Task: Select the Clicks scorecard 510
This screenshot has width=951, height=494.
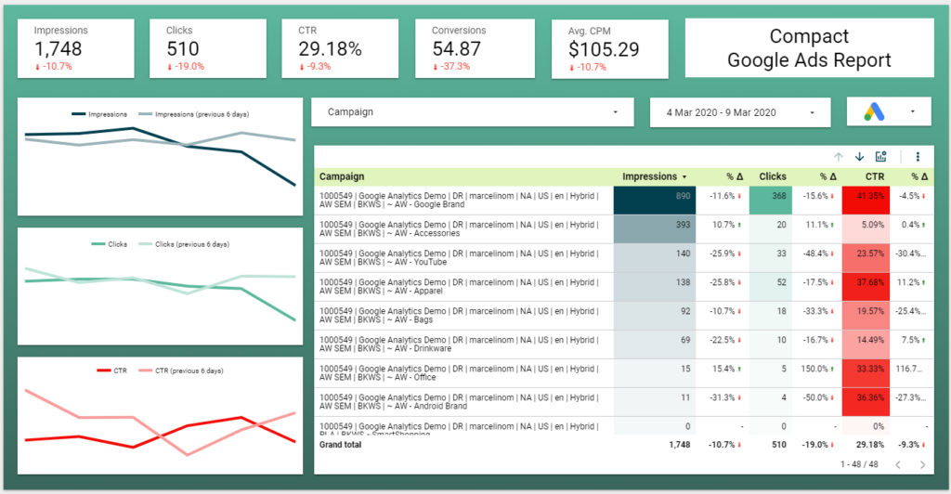Action: [208, 48]
